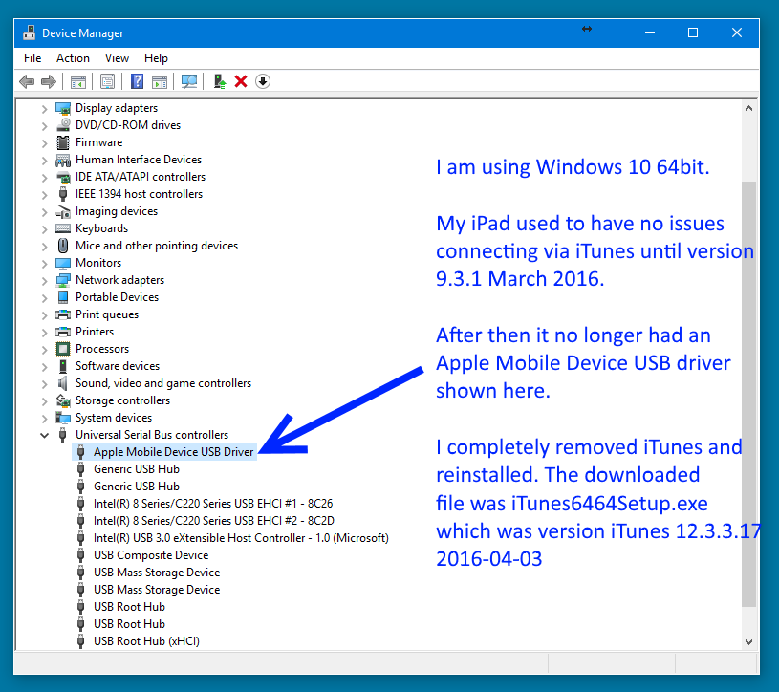Click the DVD/CD-ROM drives icon
This screenshot has width=779, height=692.
pyautogui.click(x=63, y=125)
